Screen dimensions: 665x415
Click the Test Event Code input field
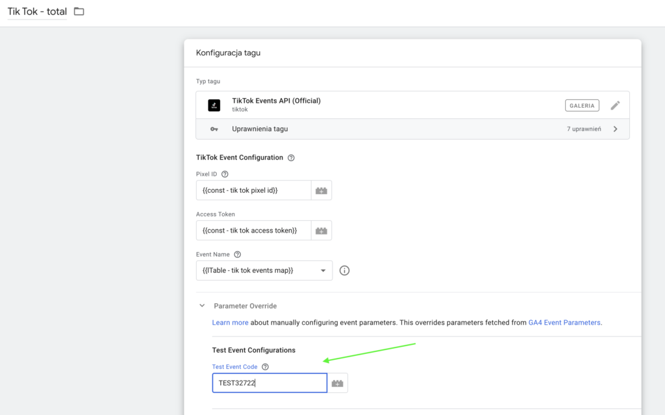[x=269, y=383]
